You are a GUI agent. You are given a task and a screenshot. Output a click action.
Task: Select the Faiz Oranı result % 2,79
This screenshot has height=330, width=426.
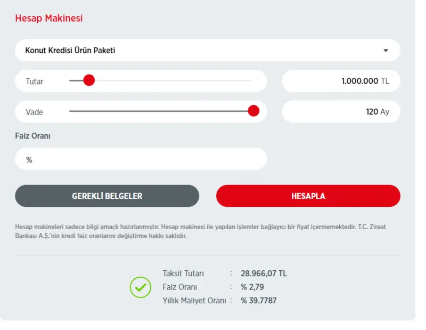coord(252,287)
